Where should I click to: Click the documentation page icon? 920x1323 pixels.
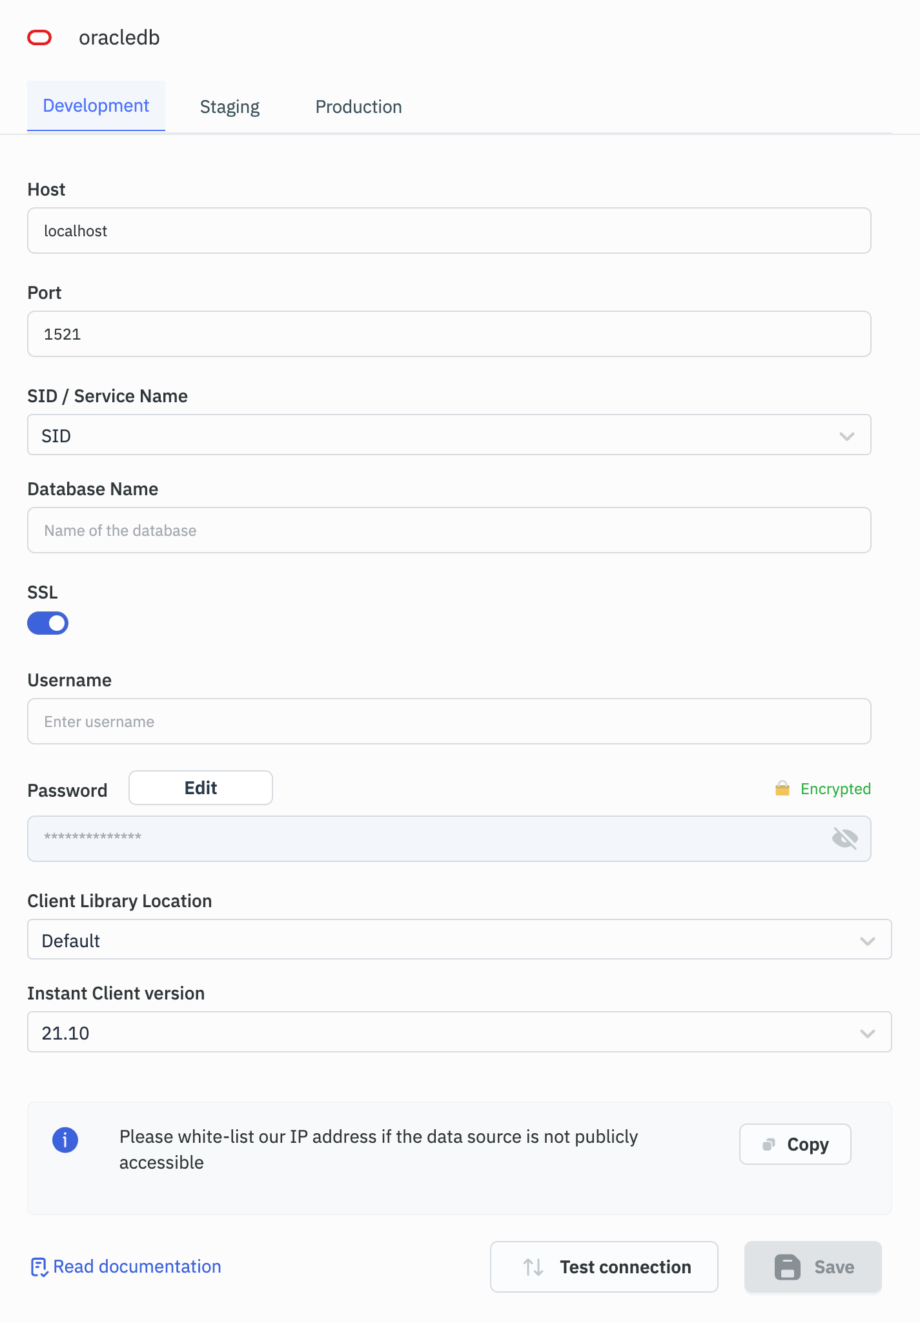click(x=39, y=1267)
